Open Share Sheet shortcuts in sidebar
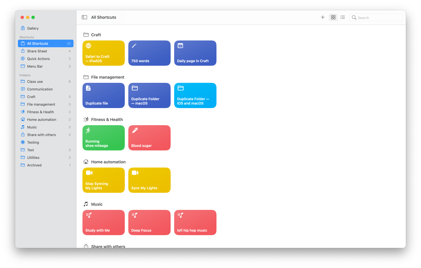Viewport: 421px width, 268px height. point(37,51)
